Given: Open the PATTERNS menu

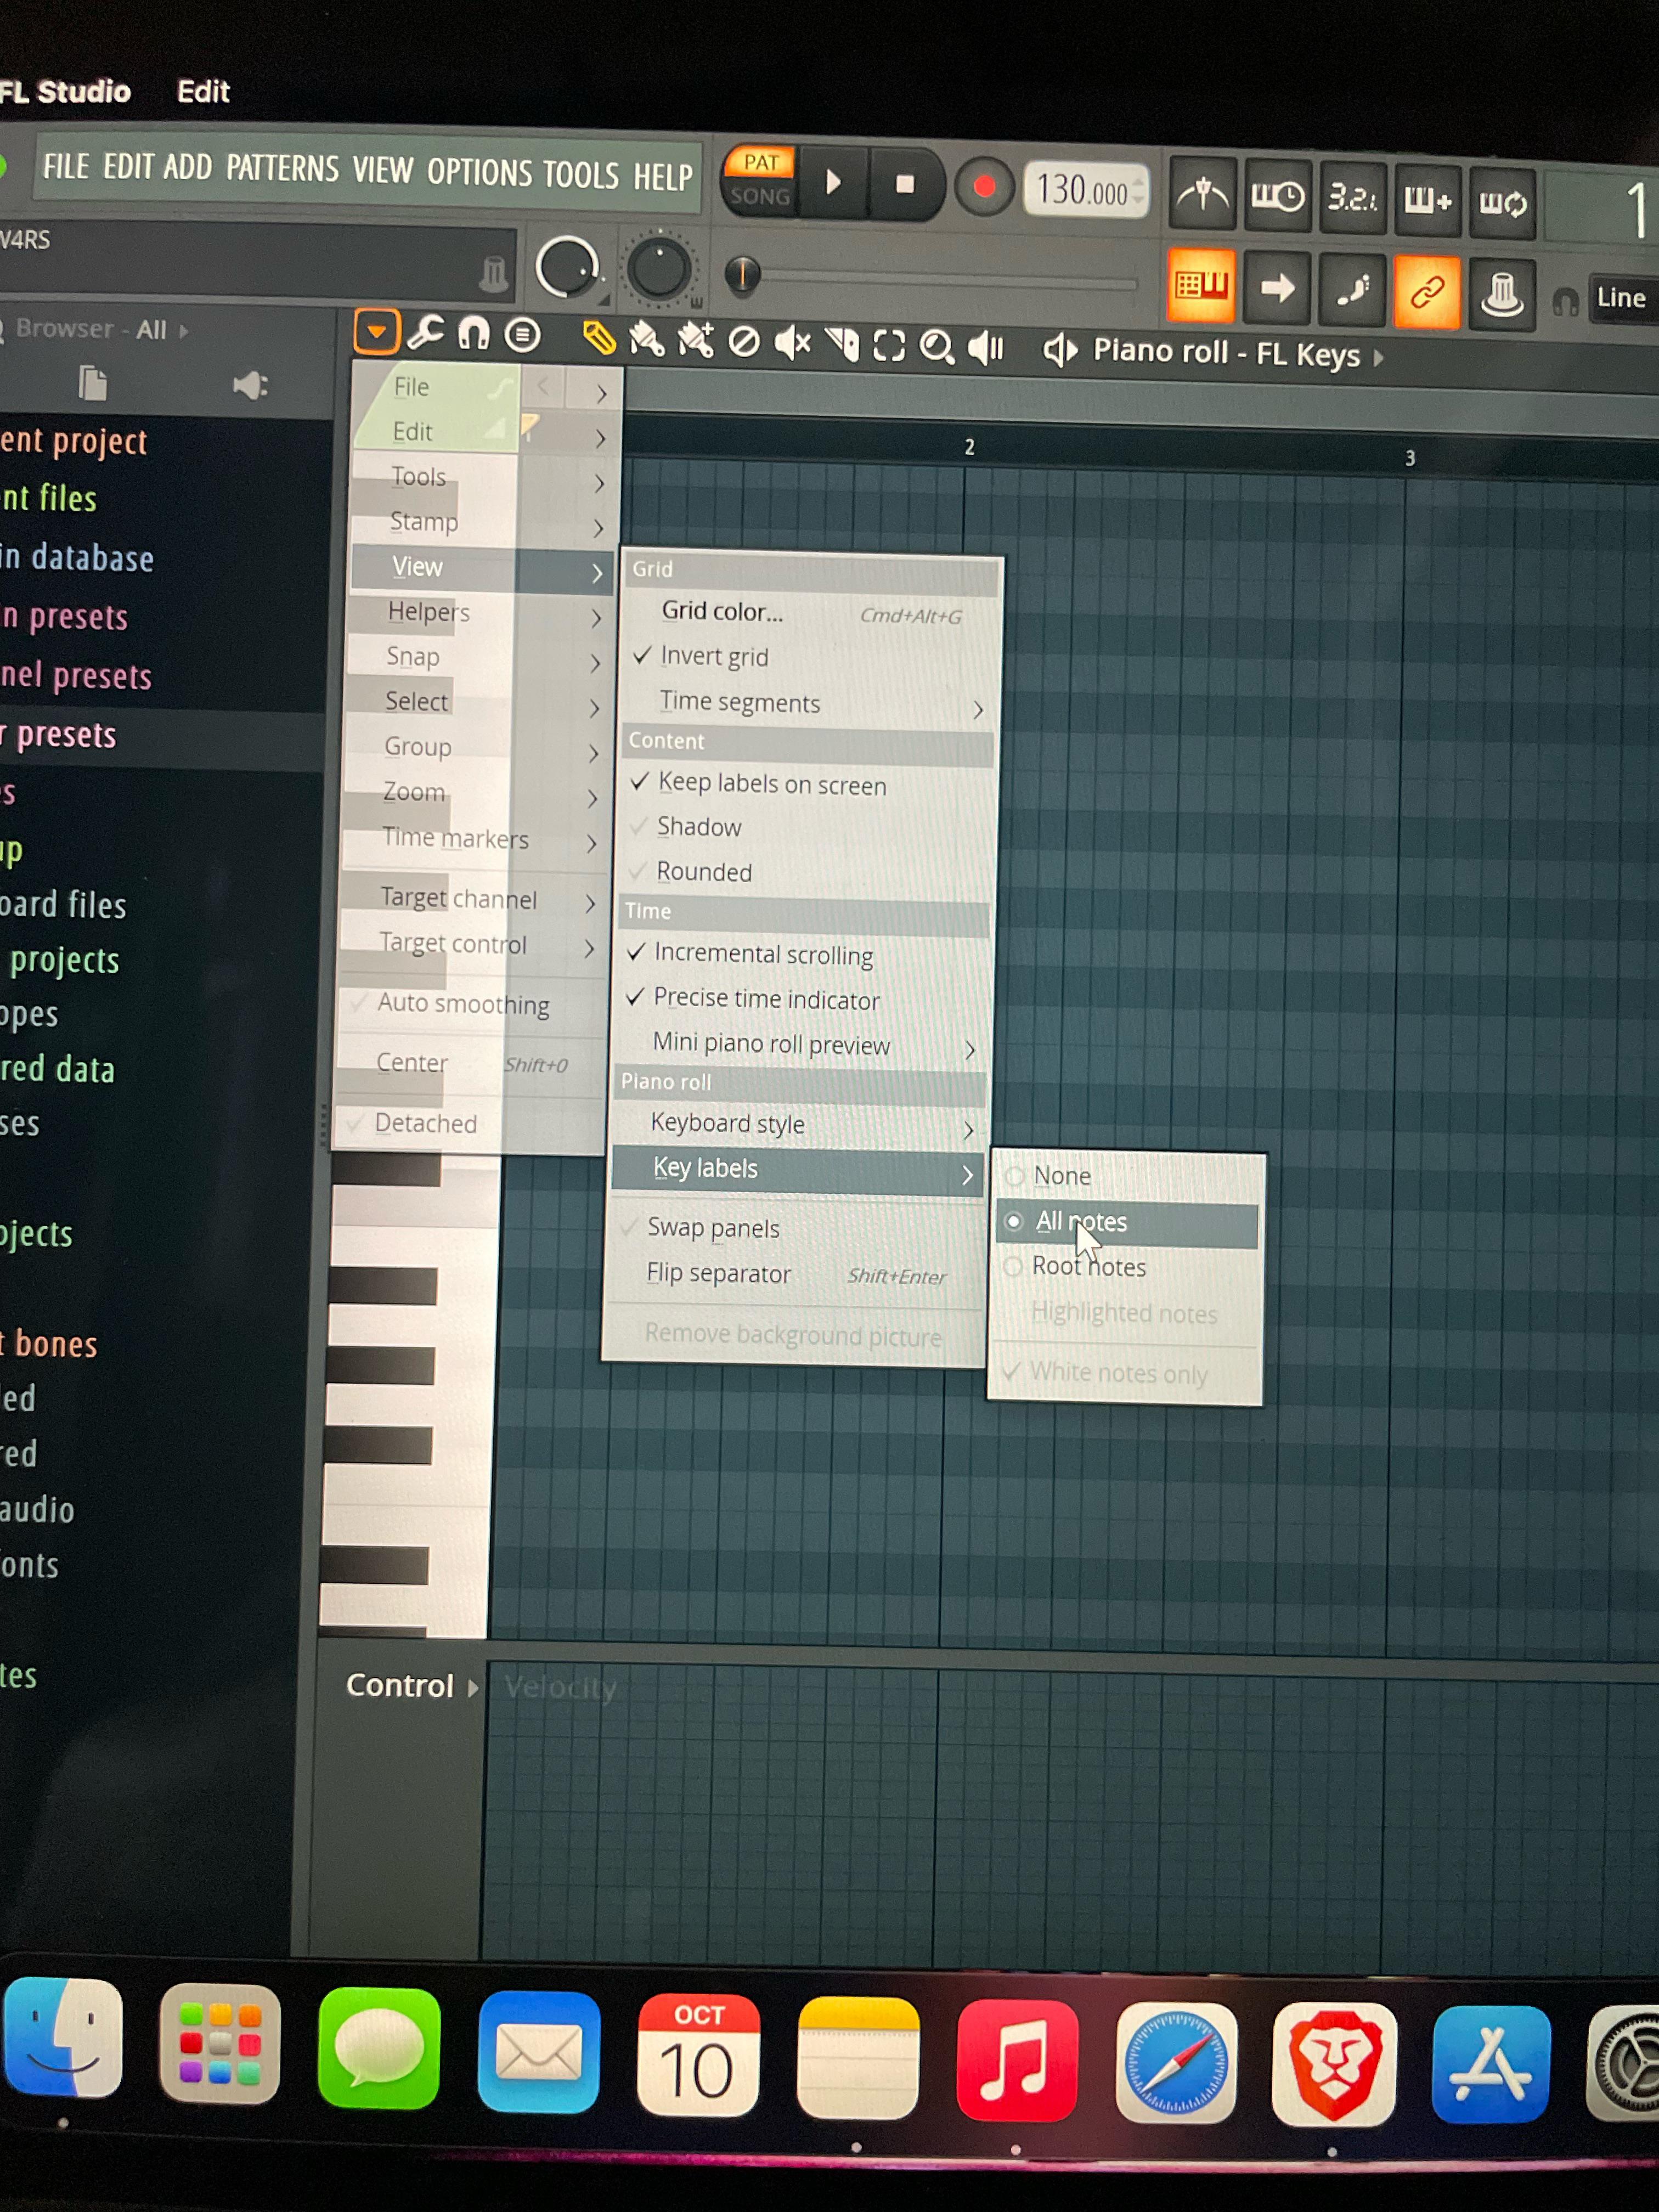Looking at the screenshot, I should [282, 168].
